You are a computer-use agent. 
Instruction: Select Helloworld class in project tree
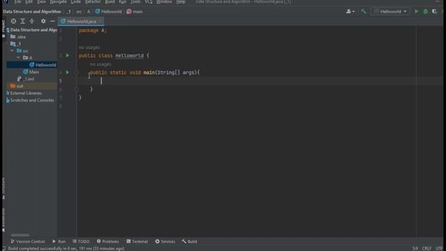tap(43, 65)
